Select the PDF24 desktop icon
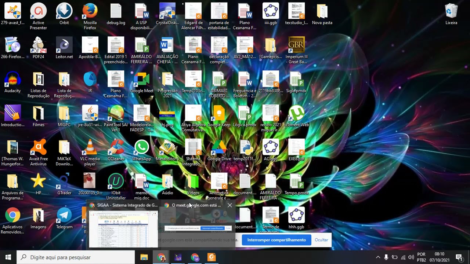The width and height of the screenshot is (470, 264). [38, 48]
